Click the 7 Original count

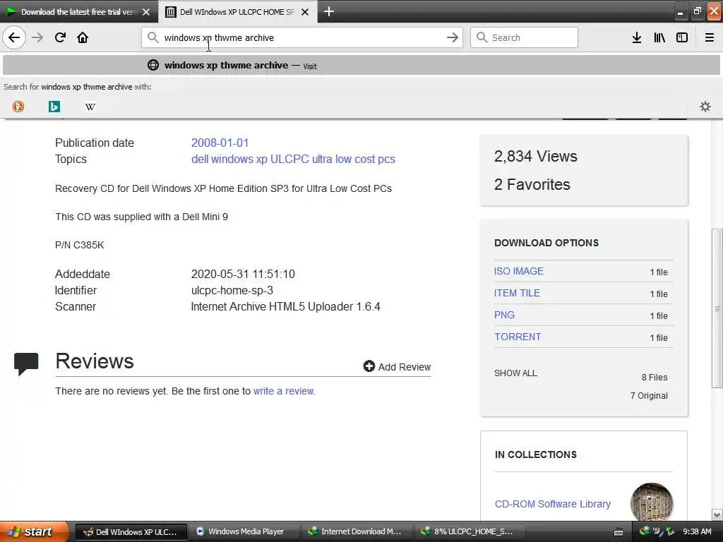(649, 396)
